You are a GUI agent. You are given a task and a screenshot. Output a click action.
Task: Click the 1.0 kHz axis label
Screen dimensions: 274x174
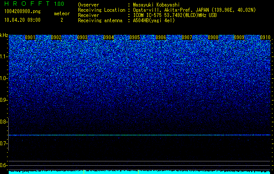tap(3, 78)
